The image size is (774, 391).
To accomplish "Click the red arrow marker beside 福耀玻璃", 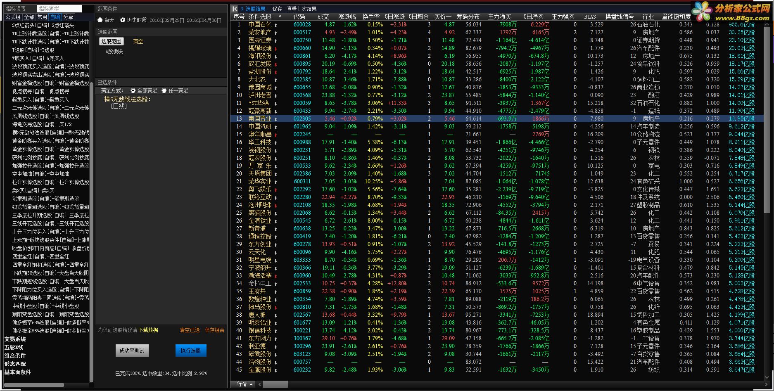I will (276, 48).
